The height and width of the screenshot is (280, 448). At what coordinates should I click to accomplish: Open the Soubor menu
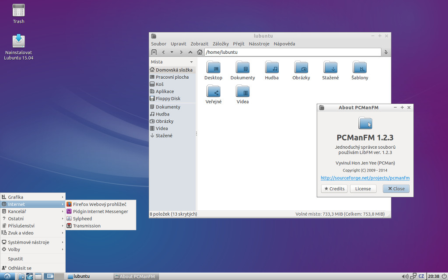[x=158, y=44]
